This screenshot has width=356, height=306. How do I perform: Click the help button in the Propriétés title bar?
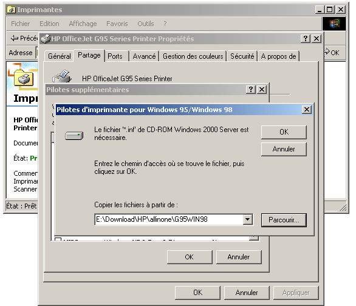click(x=306, y=39)
